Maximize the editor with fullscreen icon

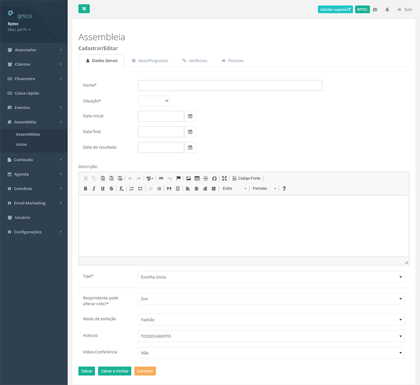coord(224,178)
